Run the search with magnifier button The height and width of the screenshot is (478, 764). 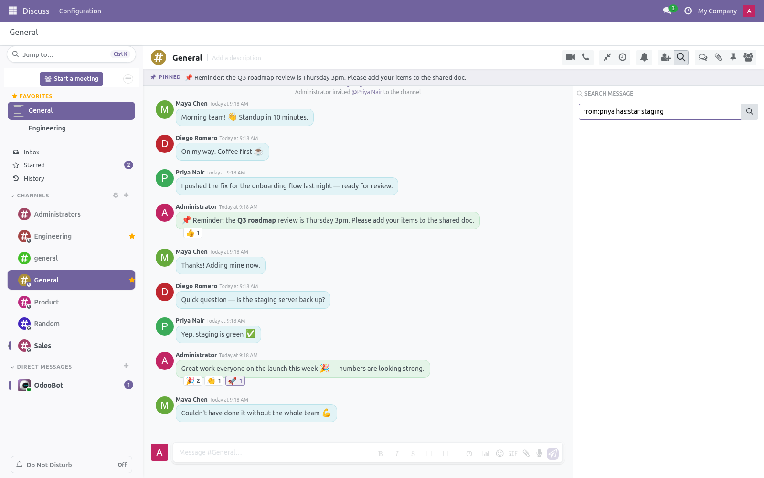click(x=750, y=111)
